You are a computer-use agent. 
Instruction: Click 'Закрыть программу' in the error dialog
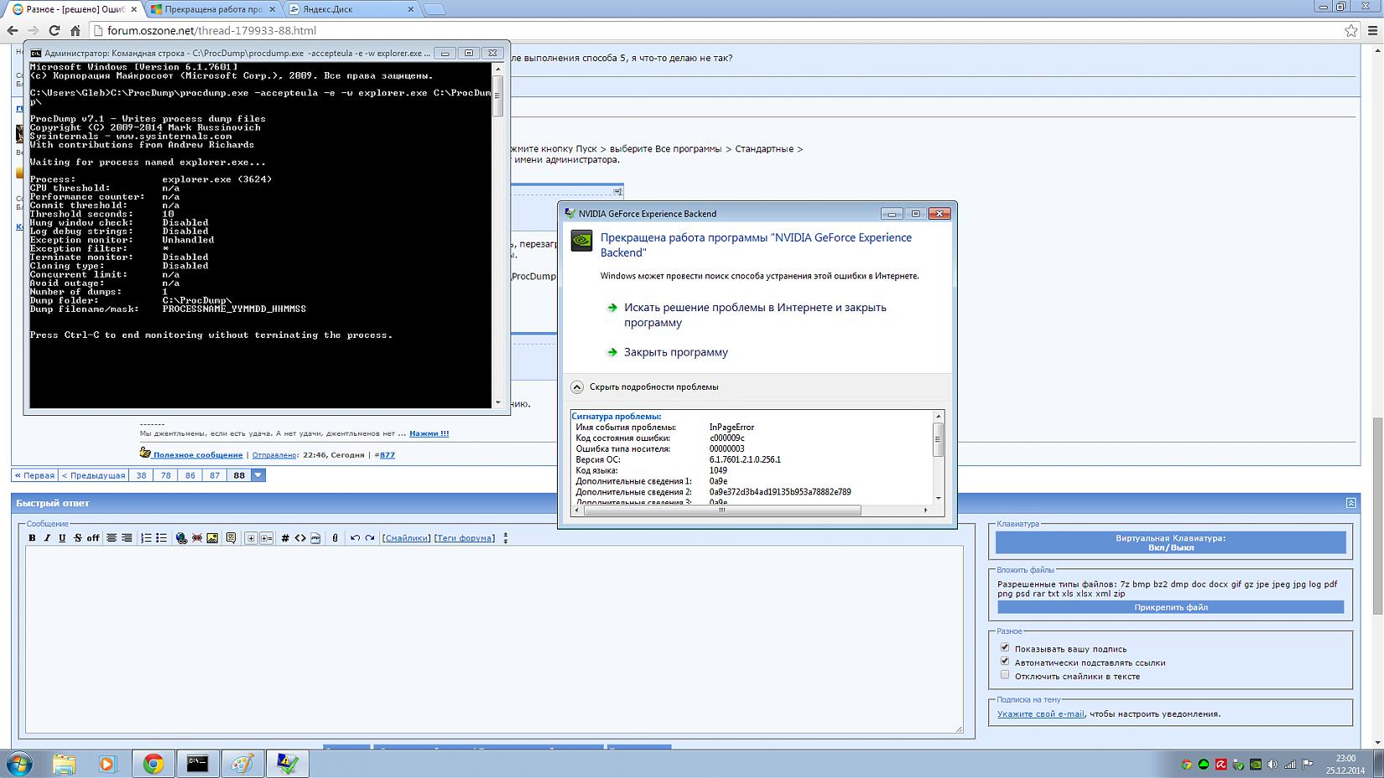coord(675,352)
